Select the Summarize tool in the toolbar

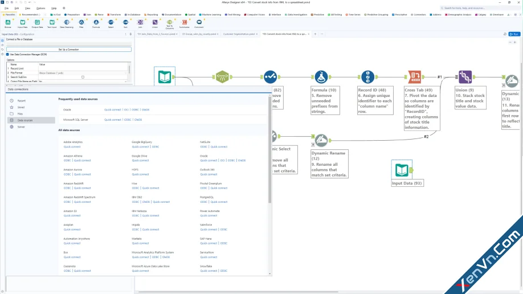click(184, 23)
